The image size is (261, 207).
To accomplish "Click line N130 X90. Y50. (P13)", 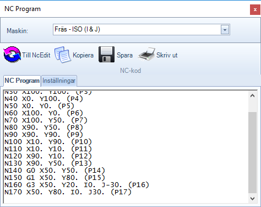I will pyautogui.click(x=48, y=163).
